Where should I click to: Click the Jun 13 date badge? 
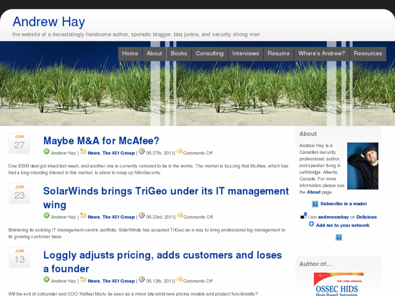(x=20, y=257)
